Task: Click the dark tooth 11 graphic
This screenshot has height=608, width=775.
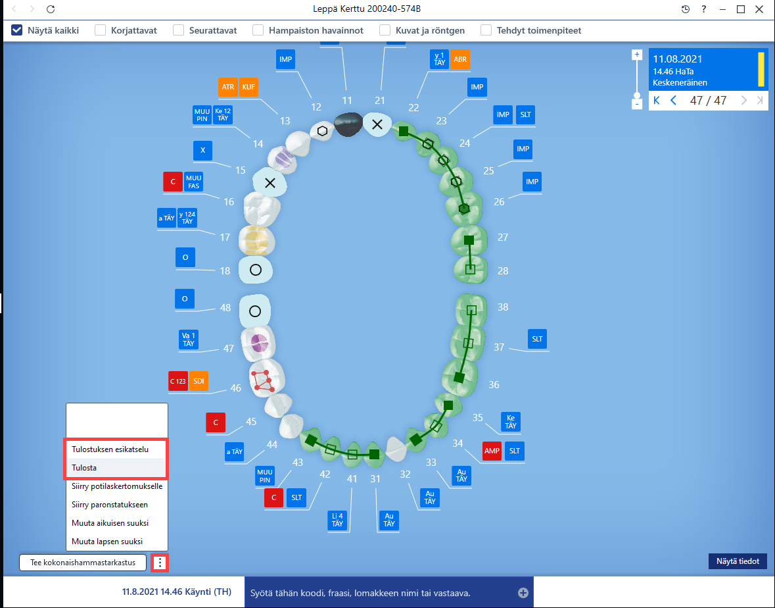Action: point(348,124)
